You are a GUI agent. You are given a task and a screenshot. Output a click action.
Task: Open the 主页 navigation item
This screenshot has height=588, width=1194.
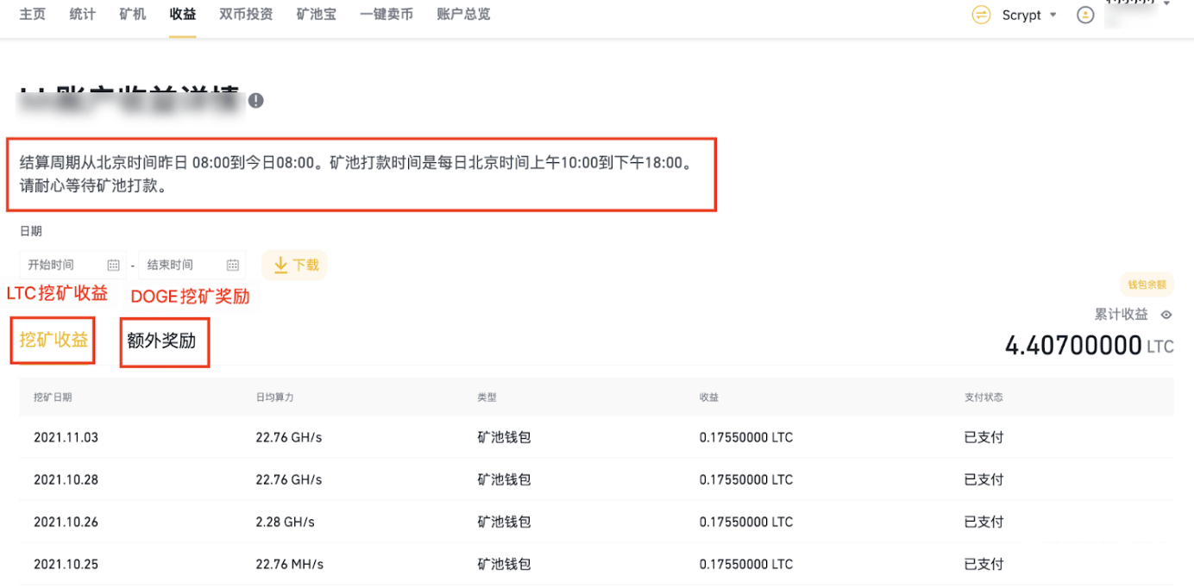[33, 15]
